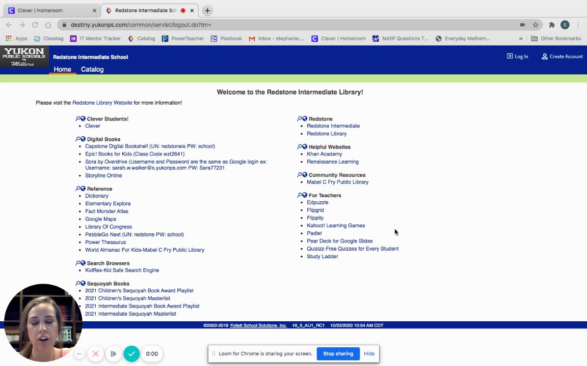Open the 2021 Intermediate Sequoyah Masterlist link

click(x=130, y=314)
